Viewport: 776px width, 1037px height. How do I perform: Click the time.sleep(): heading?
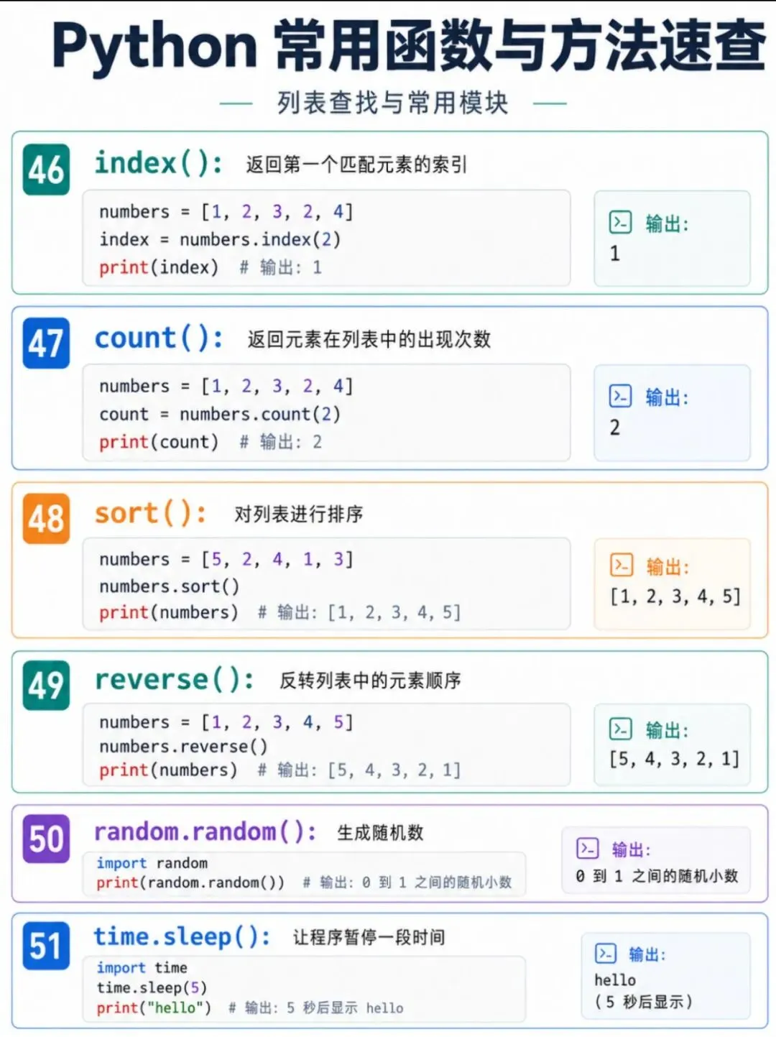pyautogui.click(x=182, y=937)
